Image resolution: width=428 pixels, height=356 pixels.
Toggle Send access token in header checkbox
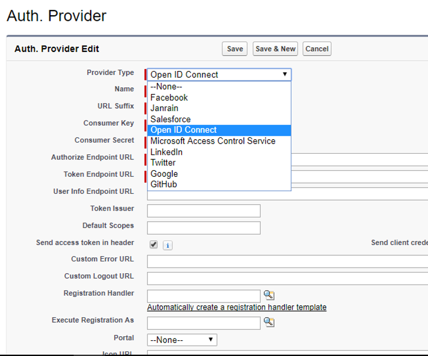click(x=153, y=244)
